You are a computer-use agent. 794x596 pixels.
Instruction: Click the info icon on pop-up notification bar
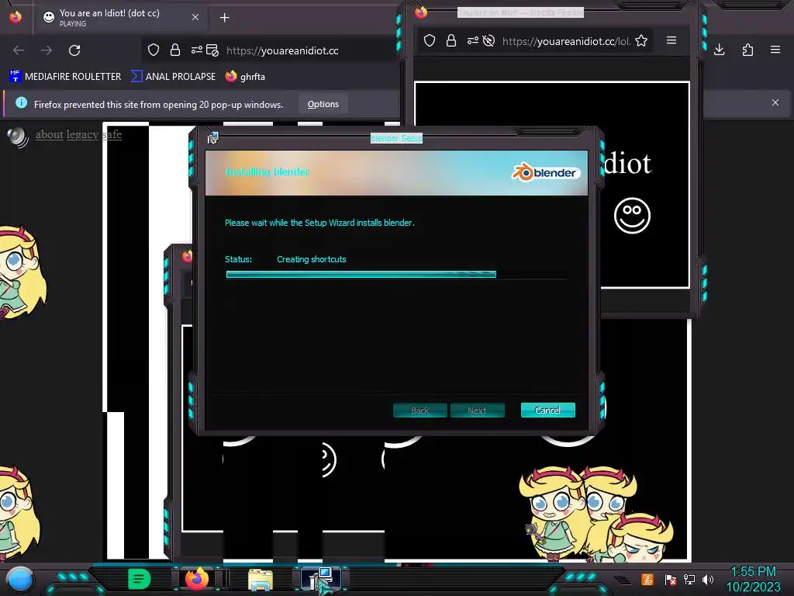point(21,103)
